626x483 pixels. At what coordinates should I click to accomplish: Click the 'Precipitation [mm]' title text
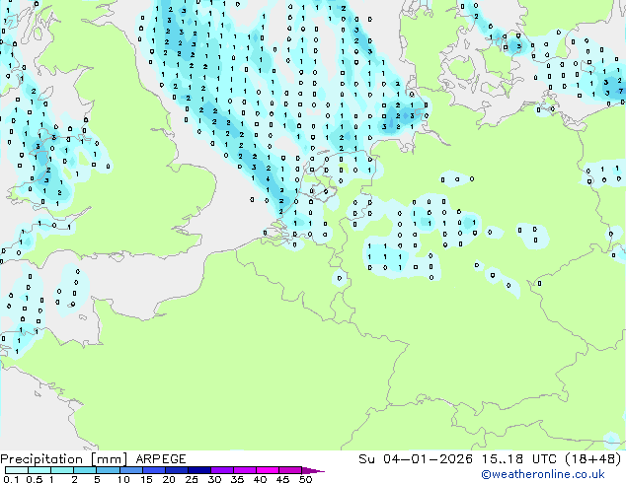point(63,459)
